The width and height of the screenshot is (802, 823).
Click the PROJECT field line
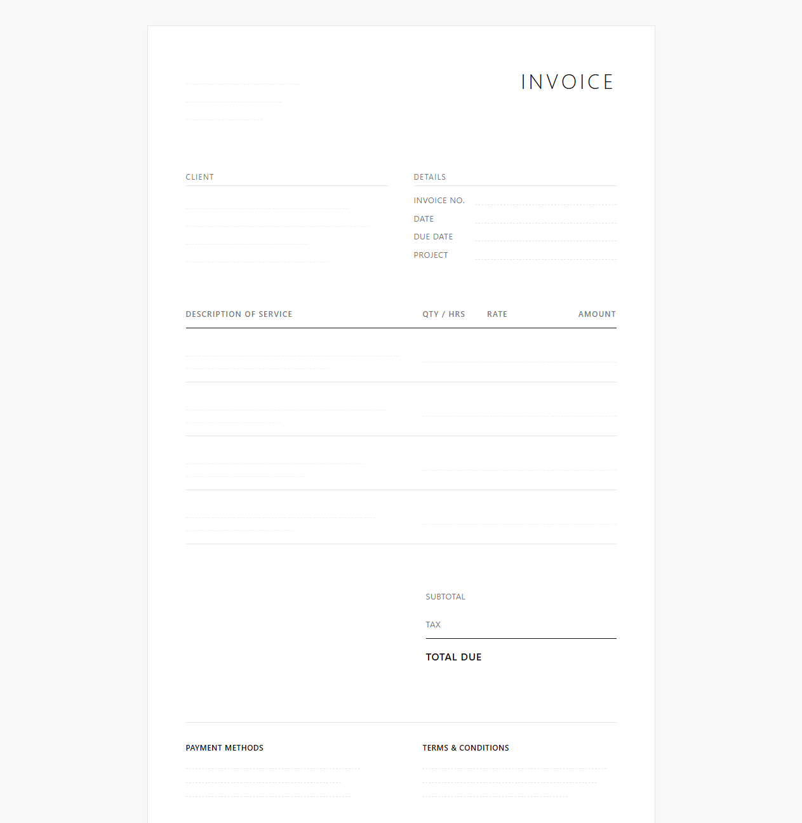(x=545, y=255)
